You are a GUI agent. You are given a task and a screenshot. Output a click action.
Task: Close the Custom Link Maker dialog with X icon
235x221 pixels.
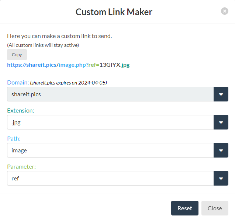pyautogui.click(x=225, y=11)
